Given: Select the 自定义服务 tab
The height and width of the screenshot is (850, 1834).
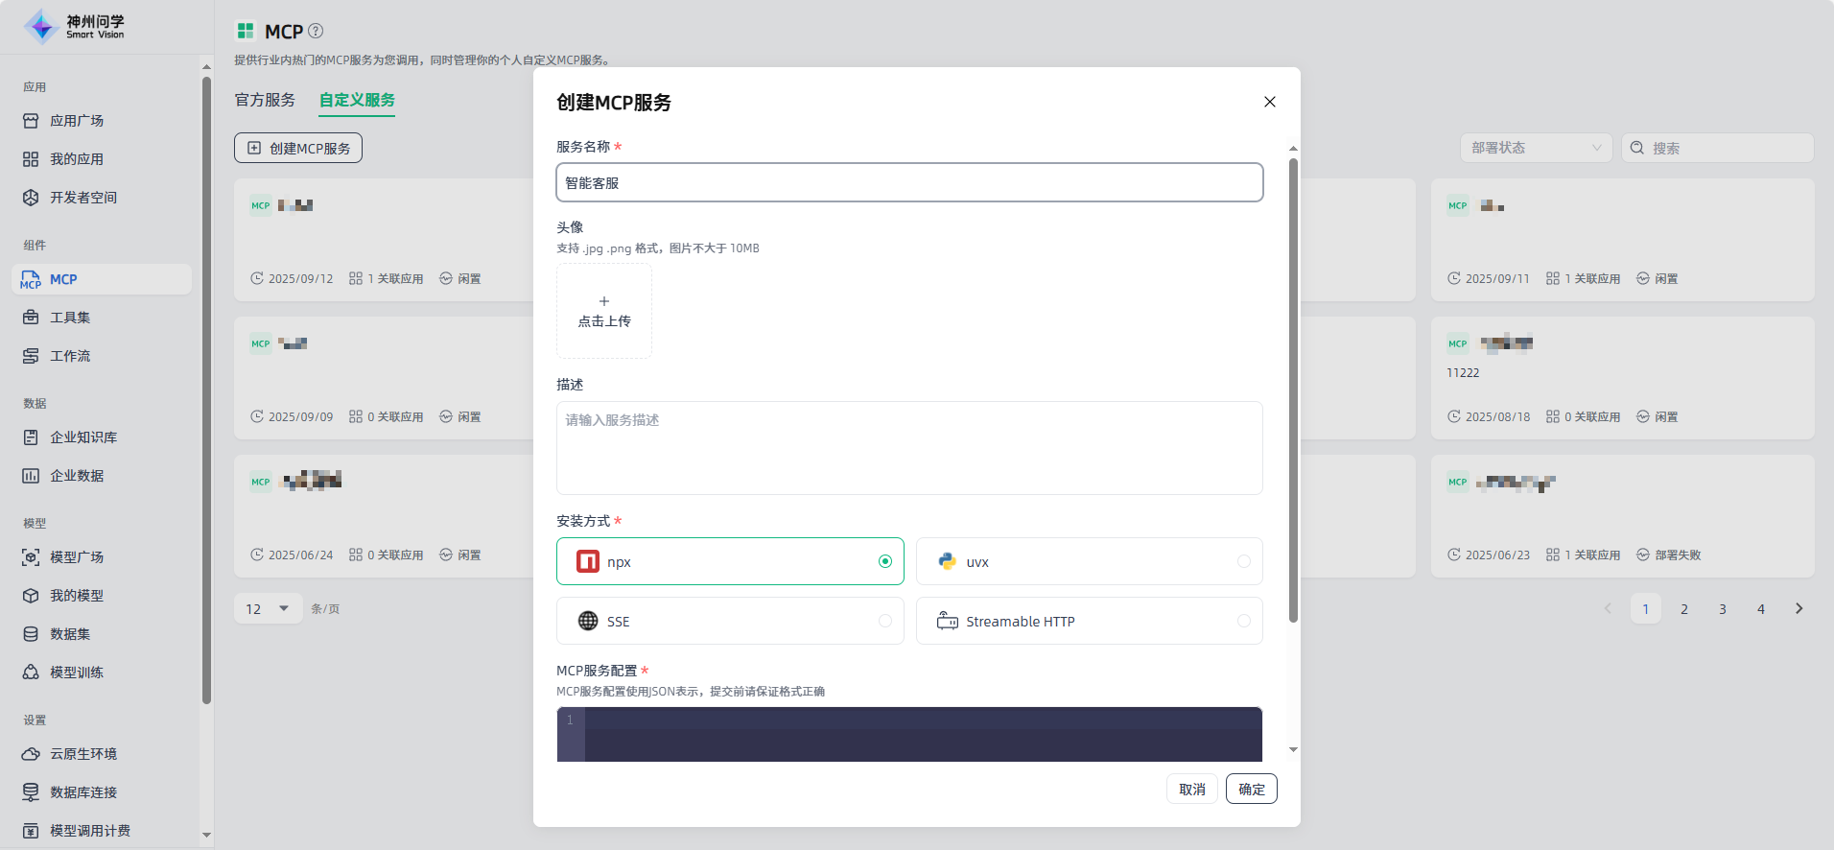Looking at the screenshot, I should (357, 100).
